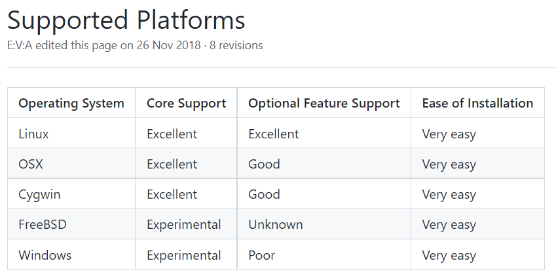
Task: Select the Supported Platforms page title
Action: (126, 20)
